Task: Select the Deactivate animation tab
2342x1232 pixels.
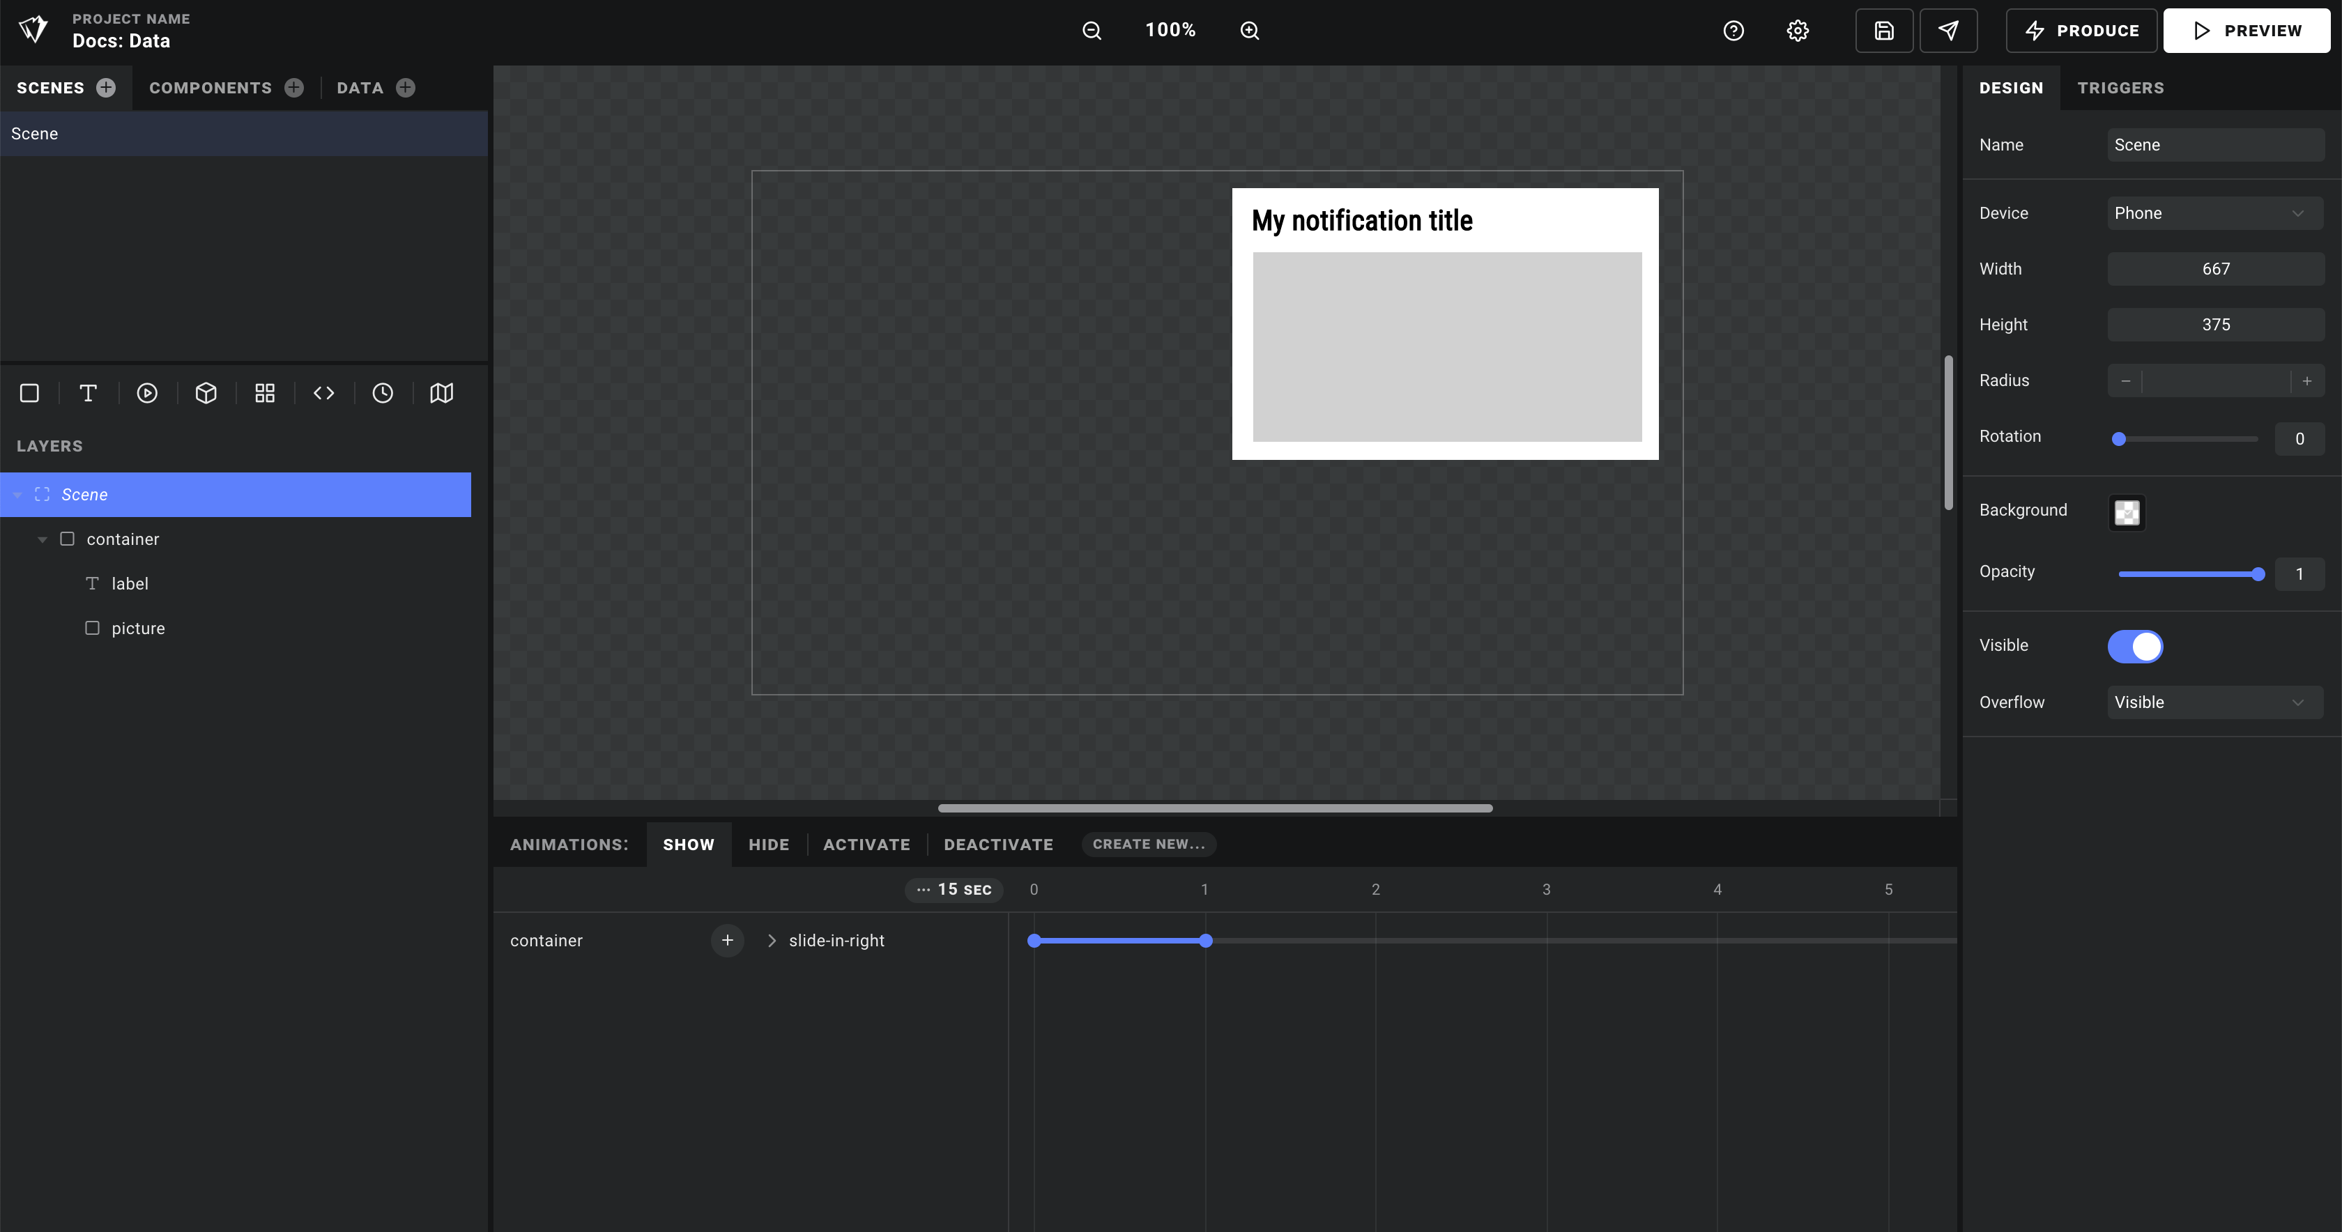Action: (998, 844)
